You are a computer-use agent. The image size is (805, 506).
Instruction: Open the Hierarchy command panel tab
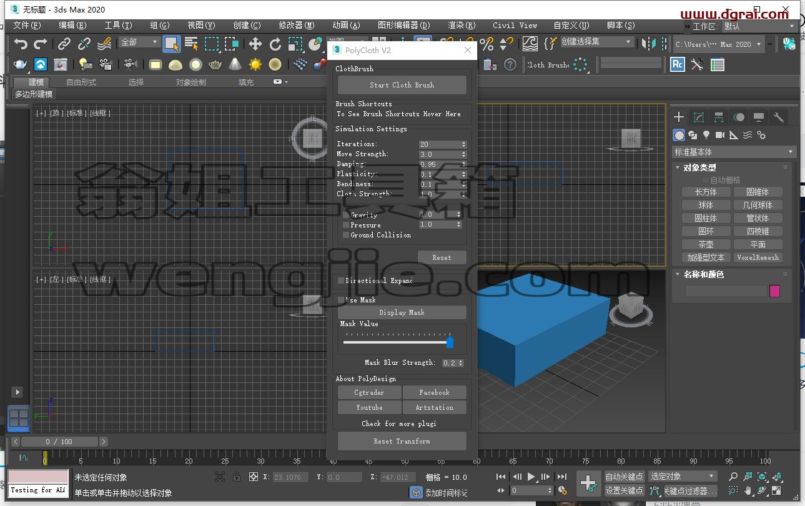(719, 117)
